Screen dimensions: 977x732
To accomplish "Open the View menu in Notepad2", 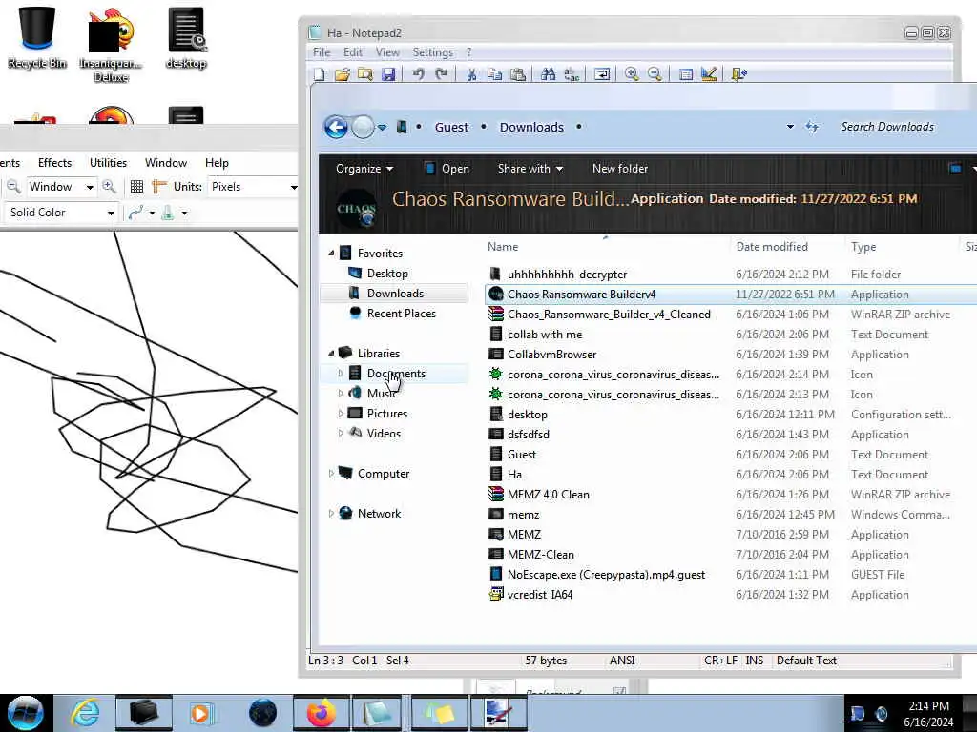I will tap(387, 52).
